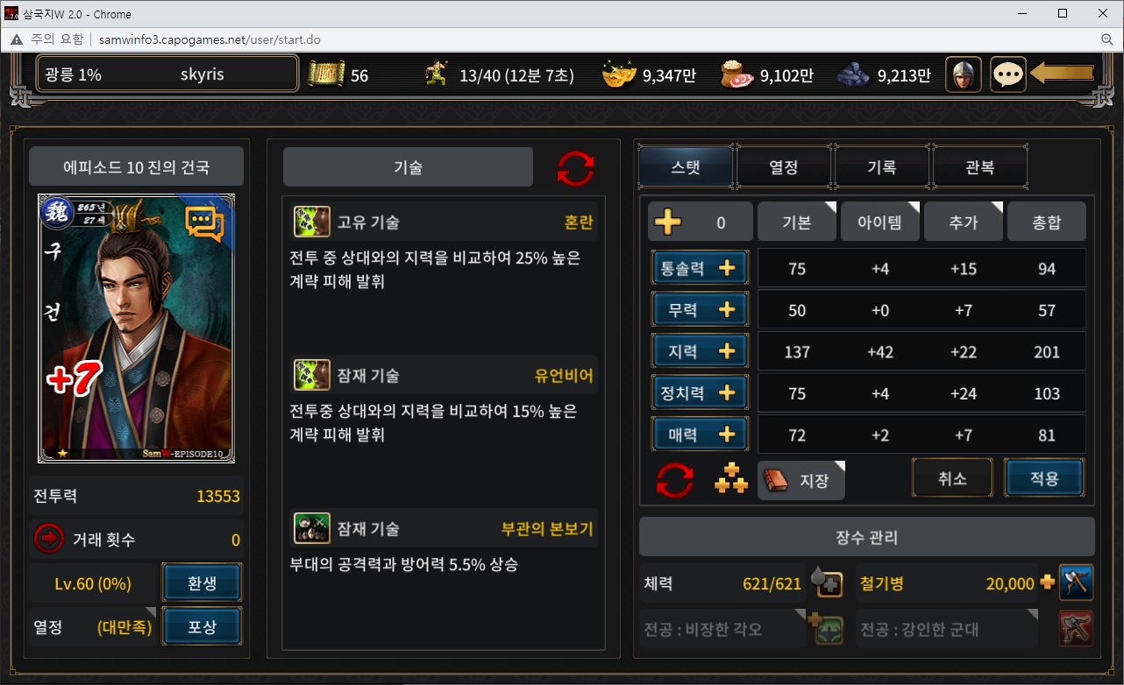Open the orange chat bubble on general card
The image size is (1124, 685).
(x=204, y=225)
